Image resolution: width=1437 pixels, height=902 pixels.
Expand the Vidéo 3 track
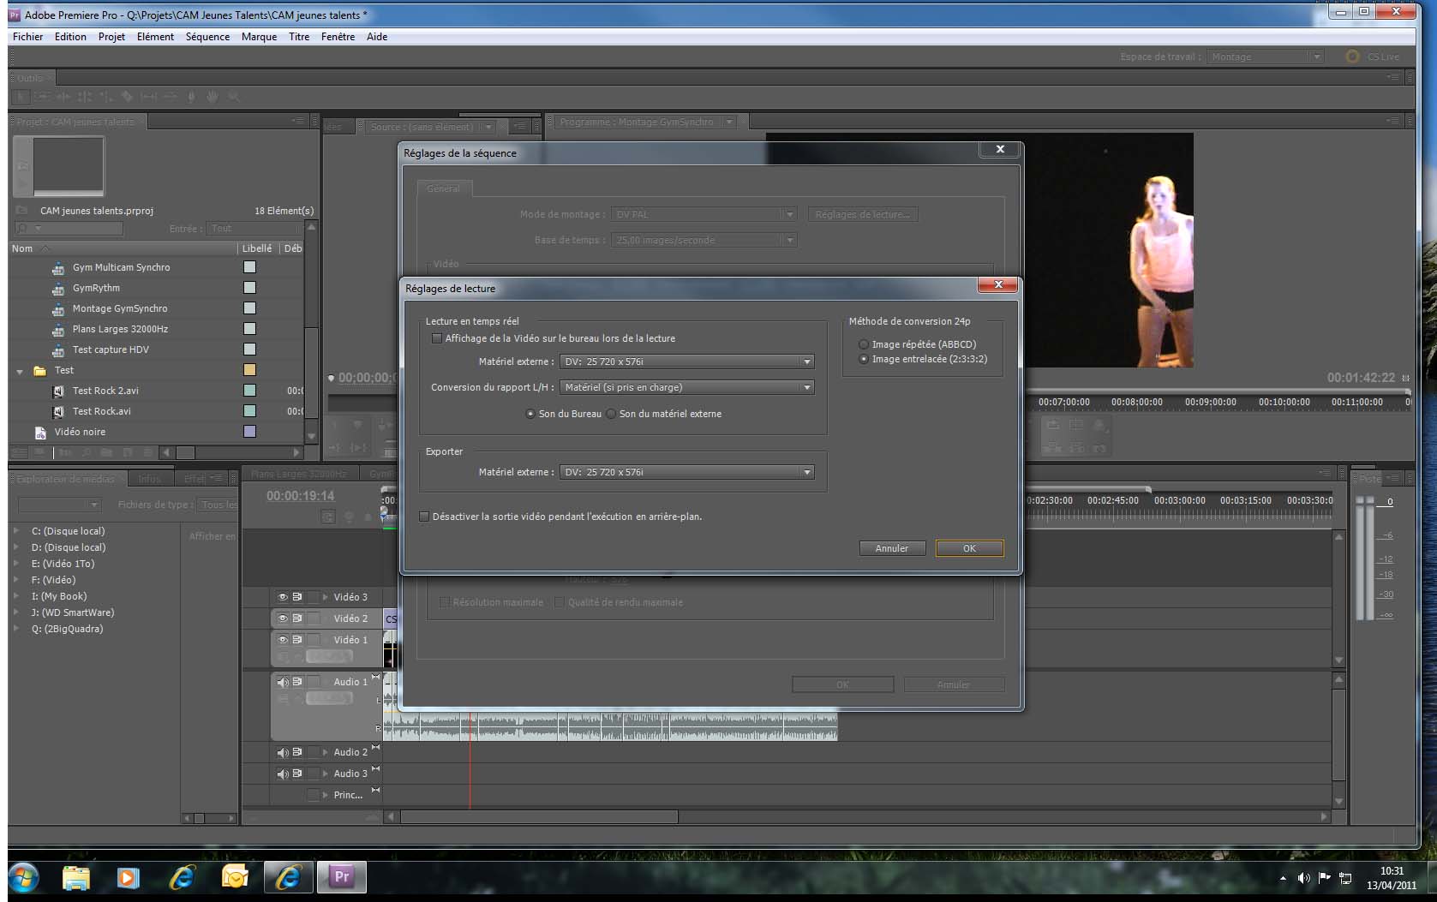(x=325, y=597)
